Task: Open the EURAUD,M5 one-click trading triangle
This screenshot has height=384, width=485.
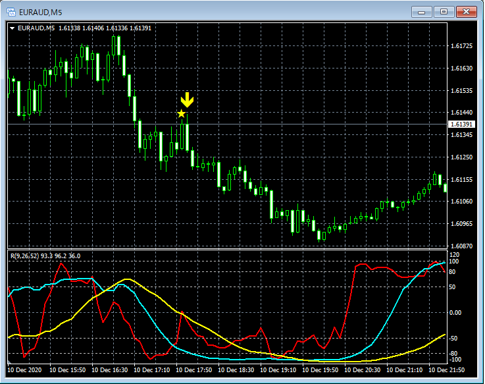Action: click(x=12, y=28)
